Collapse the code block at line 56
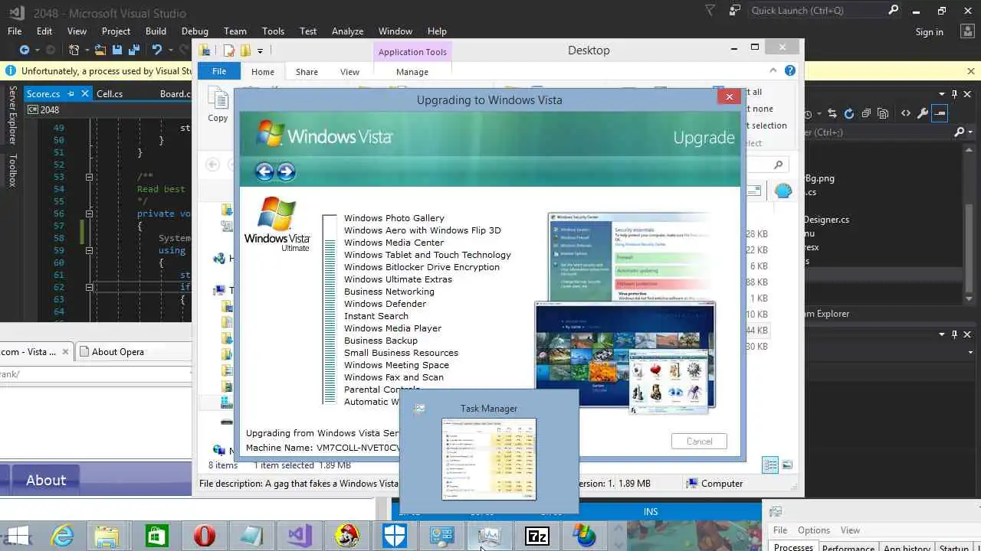The height and width of the screenshot is (551, 981). coord(89,214)
